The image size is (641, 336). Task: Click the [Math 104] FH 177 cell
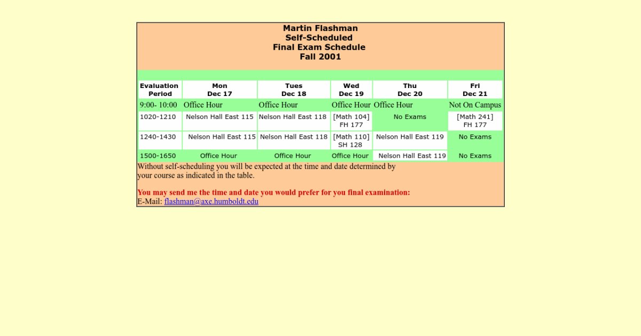coord(351,121)
